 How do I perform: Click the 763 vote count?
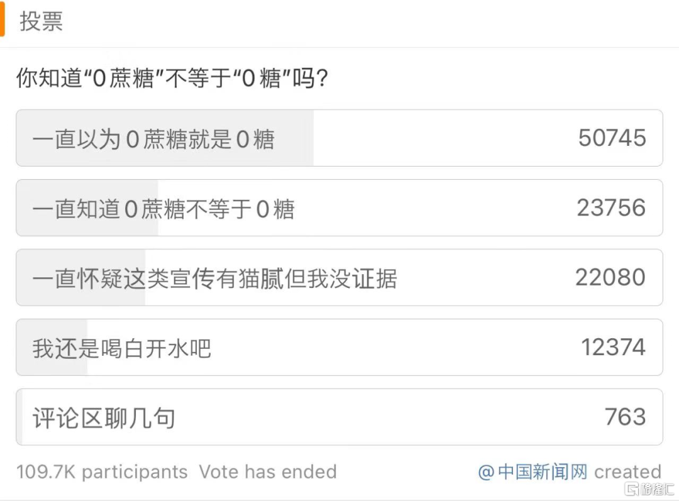point(625,417)
